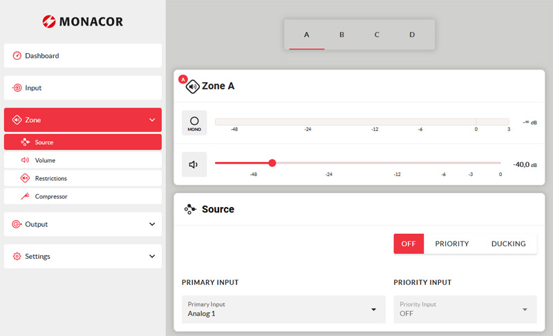This screenshot has width=553, height=336.
Task: Click the MONACOR logo
Action: (83, 21)
